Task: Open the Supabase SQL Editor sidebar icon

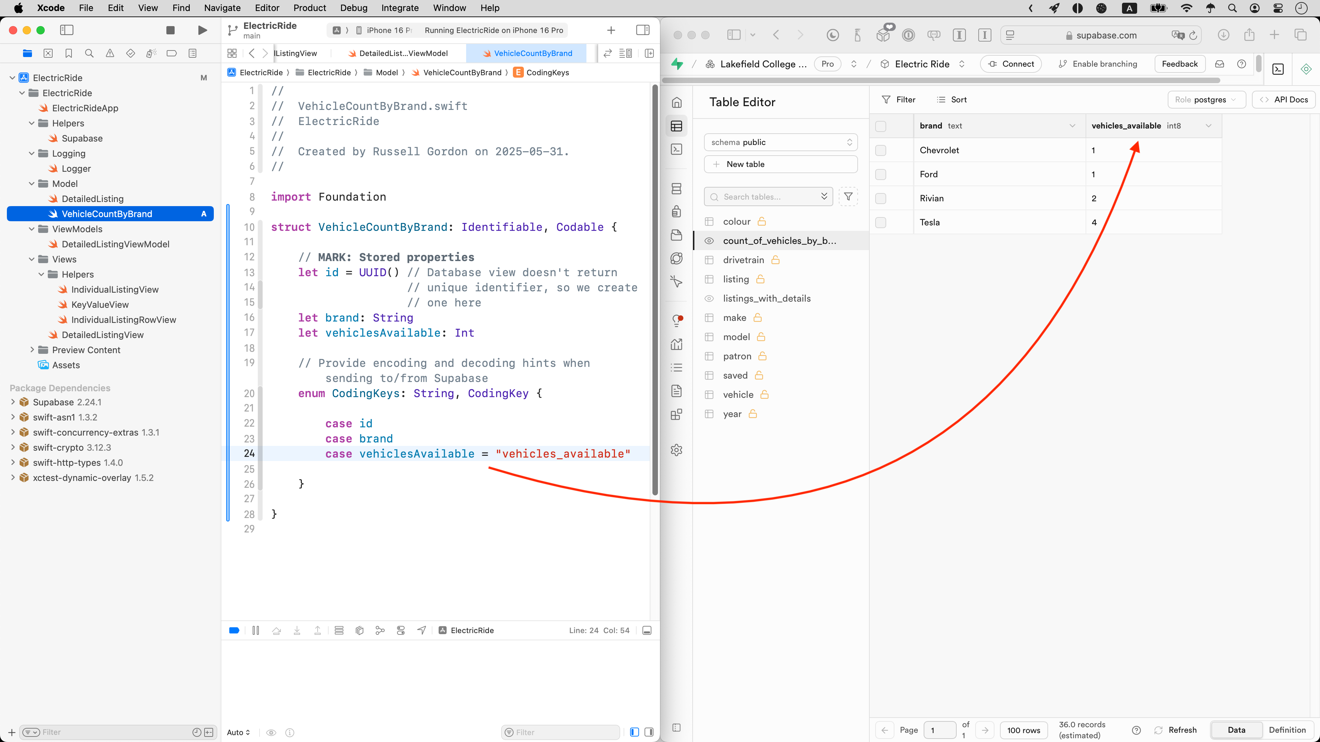Action: [676, 149]
